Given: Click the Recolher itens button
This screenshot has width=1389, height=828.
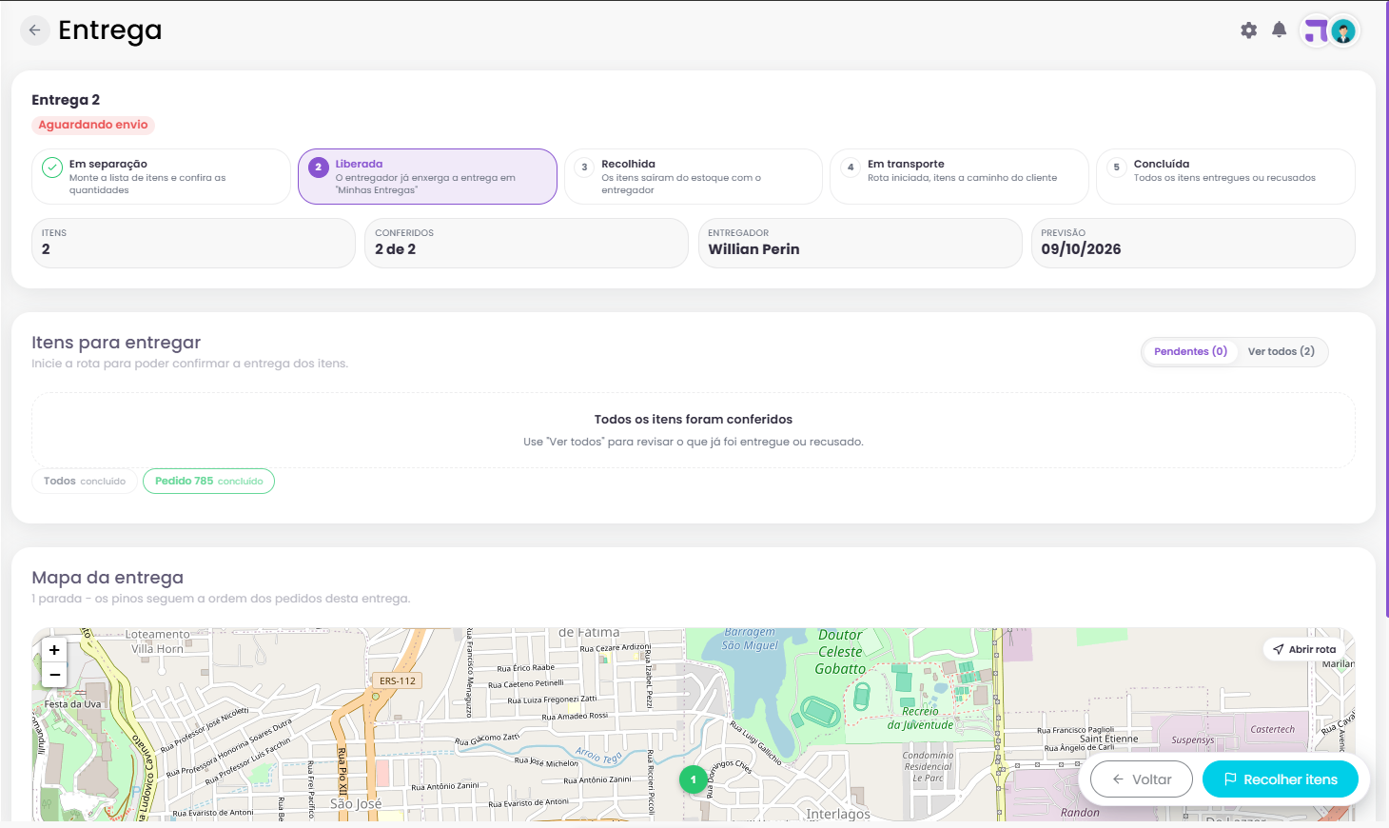Looking at the screenshot, I should tap(1281, 779).
